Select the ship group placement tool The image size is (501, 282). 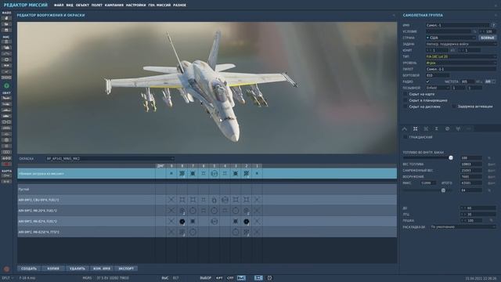pyautogui.click(x=6, y=110)
